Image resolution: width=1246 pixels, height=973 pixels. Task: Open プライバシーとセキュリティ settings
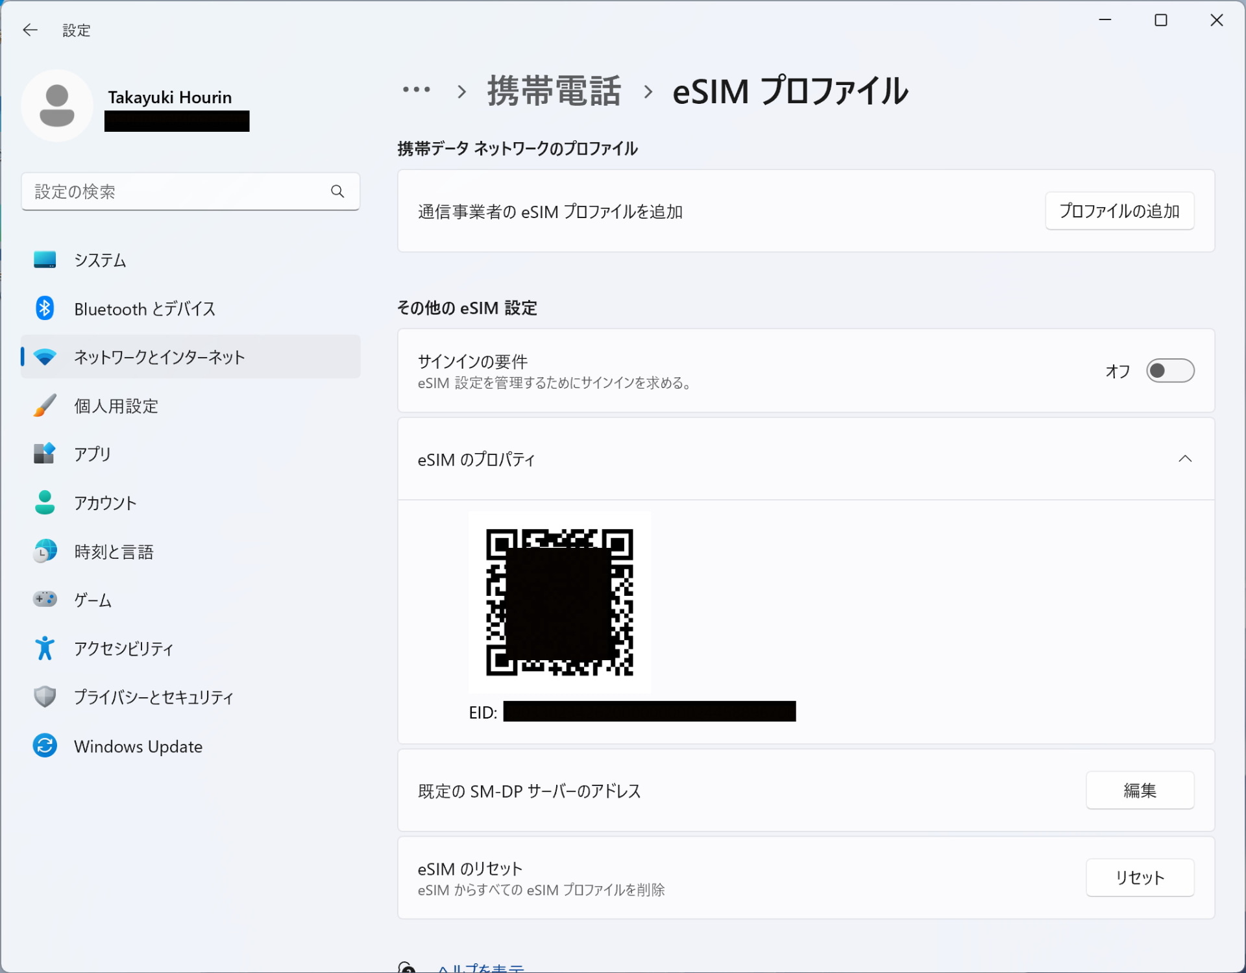[x=153, y=696]
